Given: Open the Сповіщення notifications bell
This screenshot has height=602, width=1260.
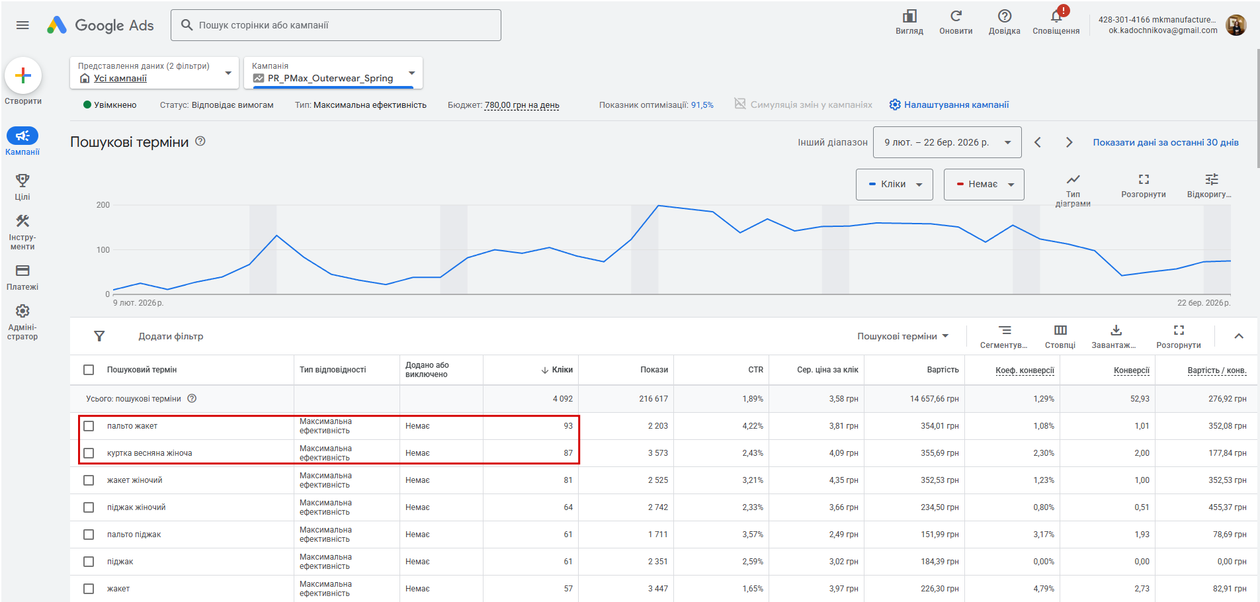Looking at the screenshot, I should pos(1056,17).
